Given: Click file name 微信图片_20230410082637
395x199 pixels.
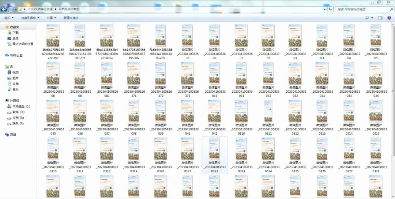Looking at the screenshot, I should (x=241, y=54).
